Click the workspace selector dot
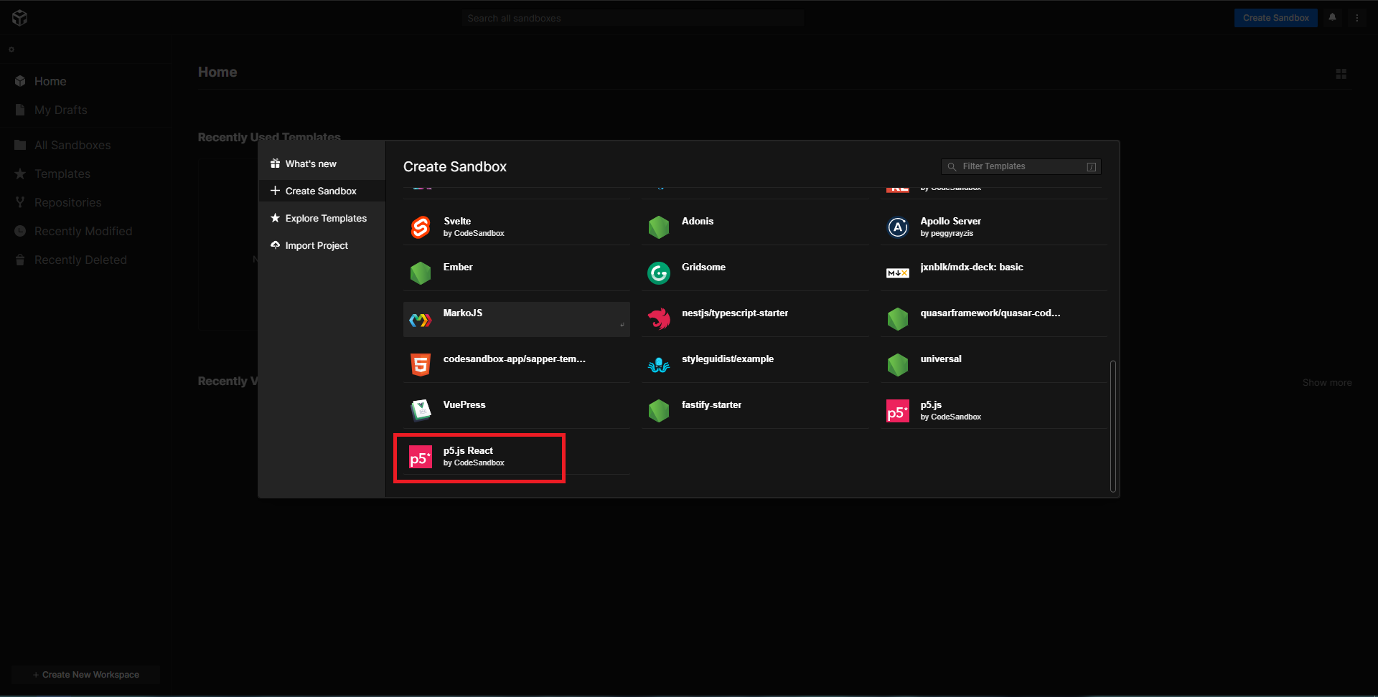The height and width of the screenshot is (697, 1378). [x=11, y=49]
